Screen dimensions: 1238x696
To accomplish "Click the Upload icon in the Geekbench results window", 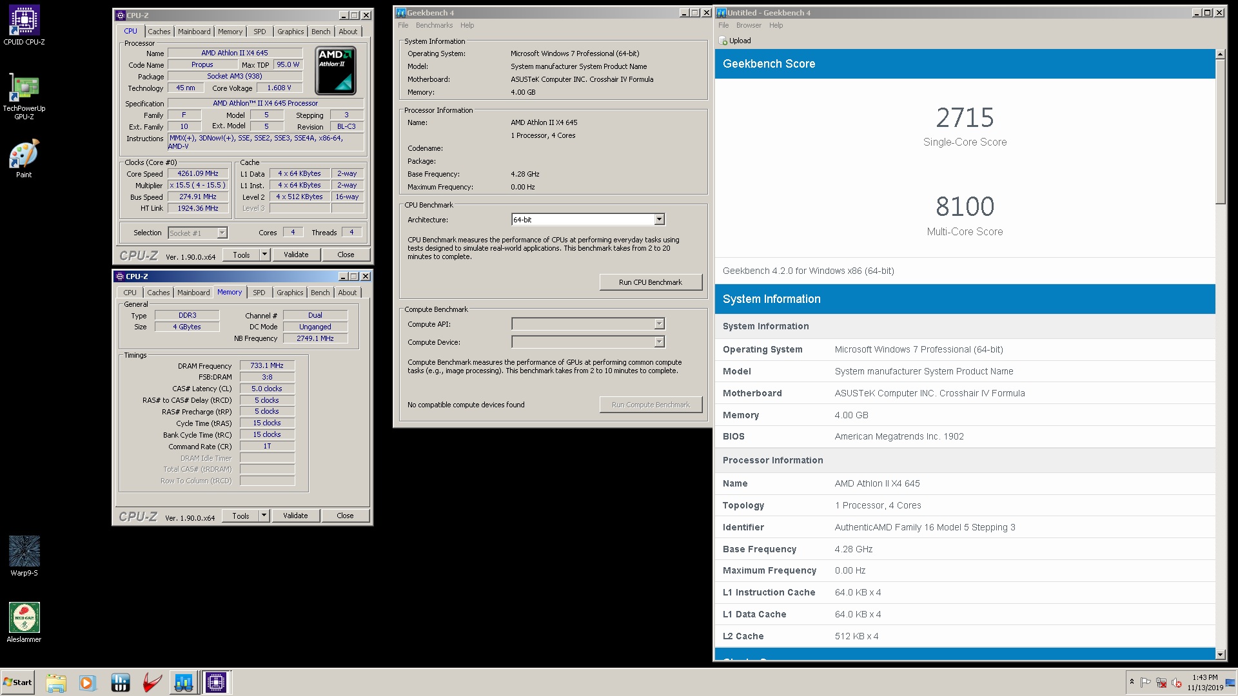I will (723, 41).
